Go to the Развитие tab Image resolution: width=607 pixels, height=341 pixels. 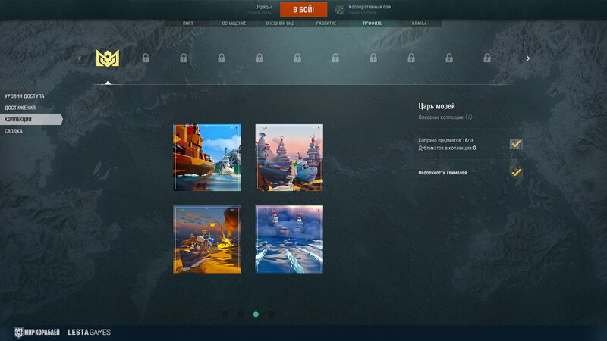[x=326, y=23]
